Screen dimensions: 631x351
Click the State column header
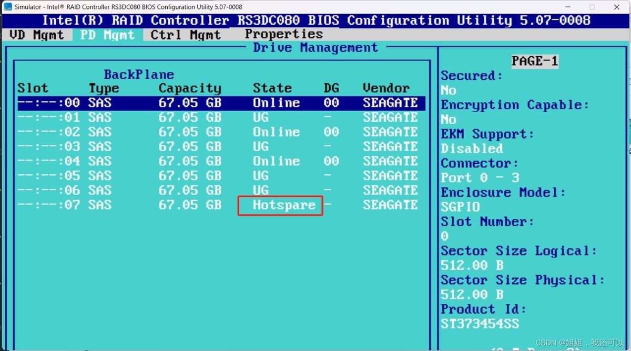[x=272, y=88]
